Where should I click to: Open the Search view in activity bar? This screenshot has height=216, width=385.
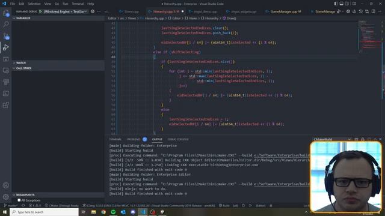pos(5,24)
